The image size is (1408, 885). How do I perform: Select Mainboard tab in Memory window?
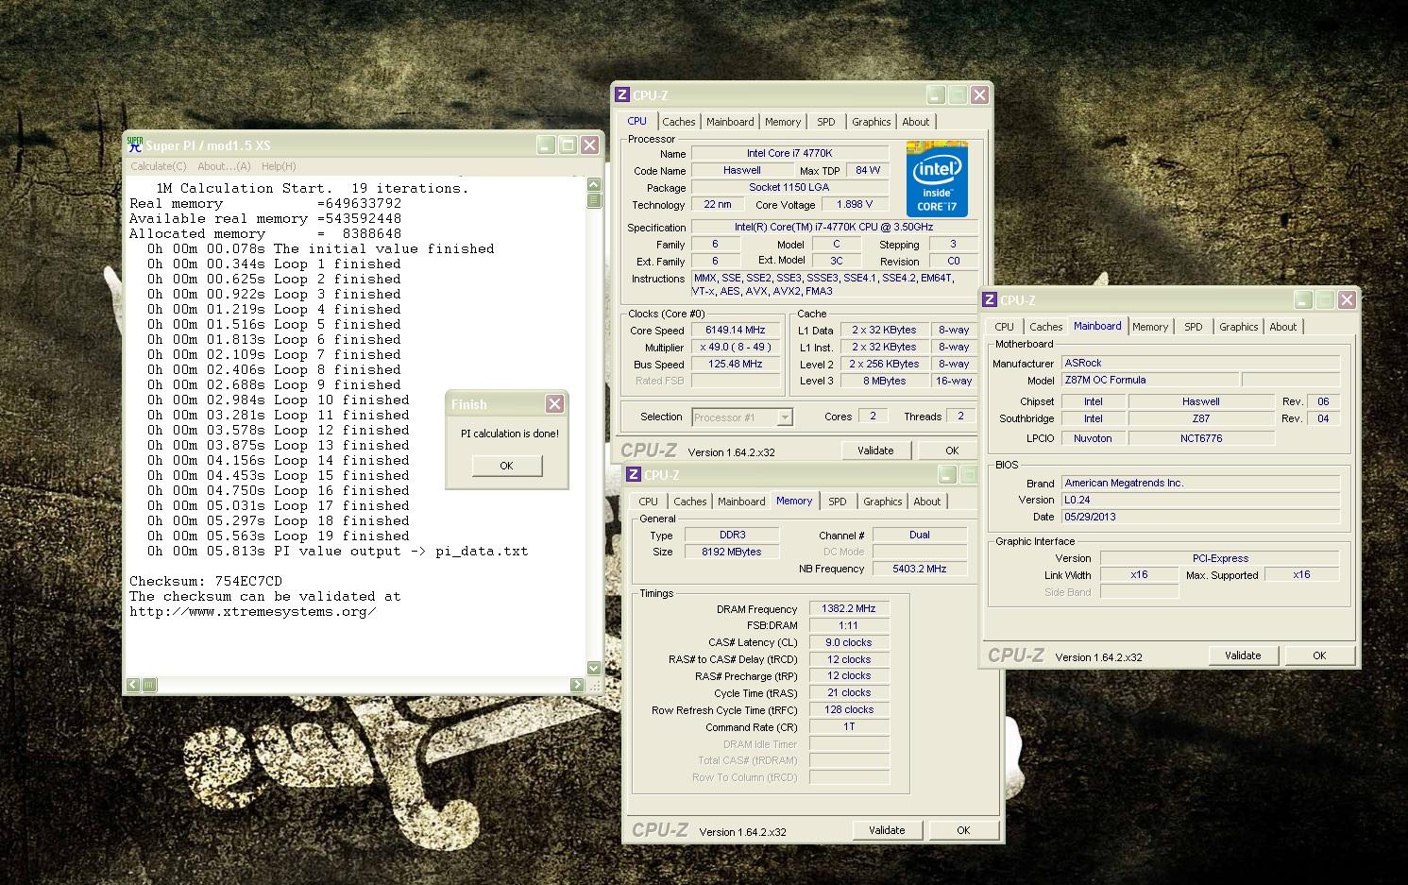(741, 502)
